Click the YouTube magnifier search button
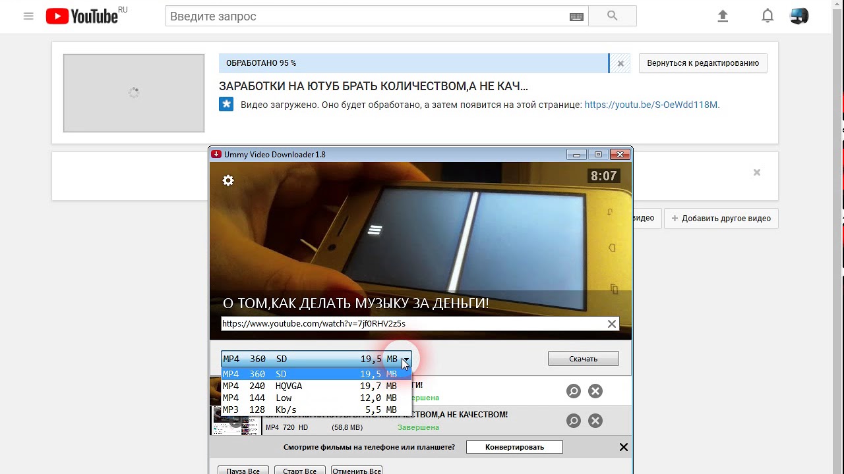Viewport: 844px width, 474px height. (x=613, y=16)
